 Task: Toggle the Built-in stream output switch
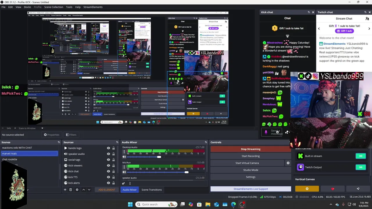pyautogui.click(x=361, y=156)
